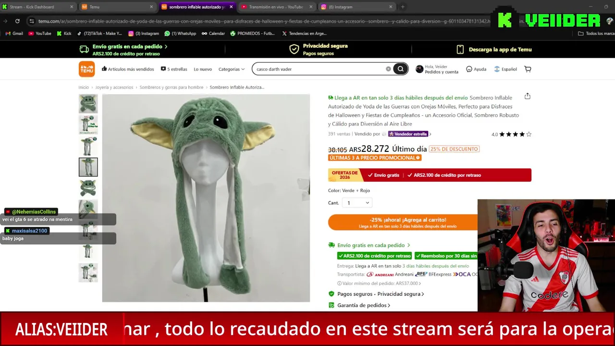This screenshot has height=346, width=615.
Task: Open Lo nuevo menu
Action: coord(203,69)
